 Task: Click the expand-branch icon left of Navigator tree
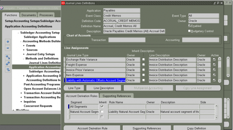[x=8, y=57]
